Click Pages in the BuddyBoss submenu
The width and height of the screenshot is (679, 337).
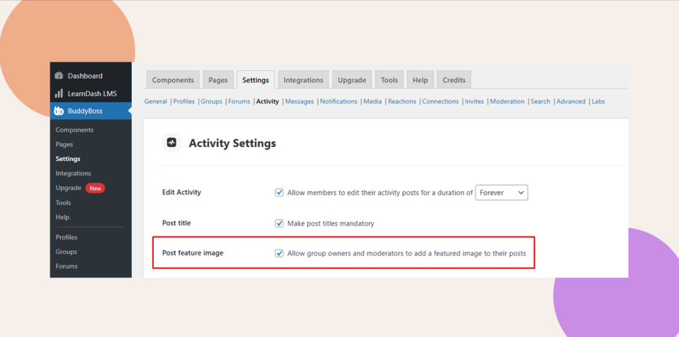pyautogui.click(x=64, y=144)
